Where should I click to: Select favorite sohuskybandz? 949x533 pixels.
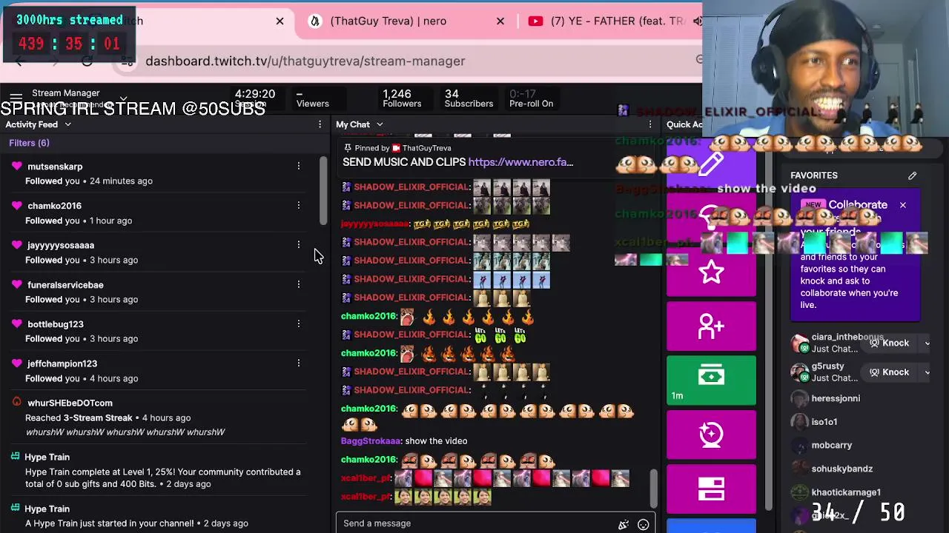coord(841,469)
